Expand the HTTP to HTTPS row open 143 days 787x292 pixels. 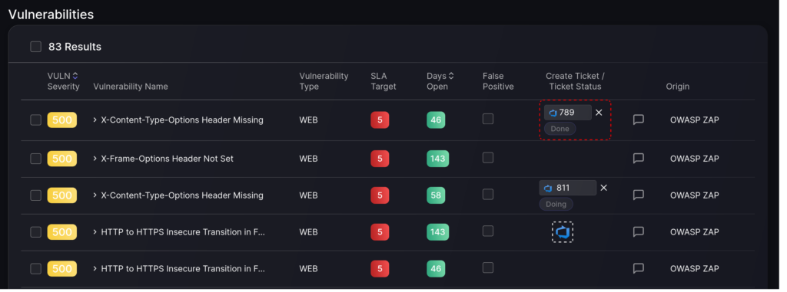(x=95, y=232)
